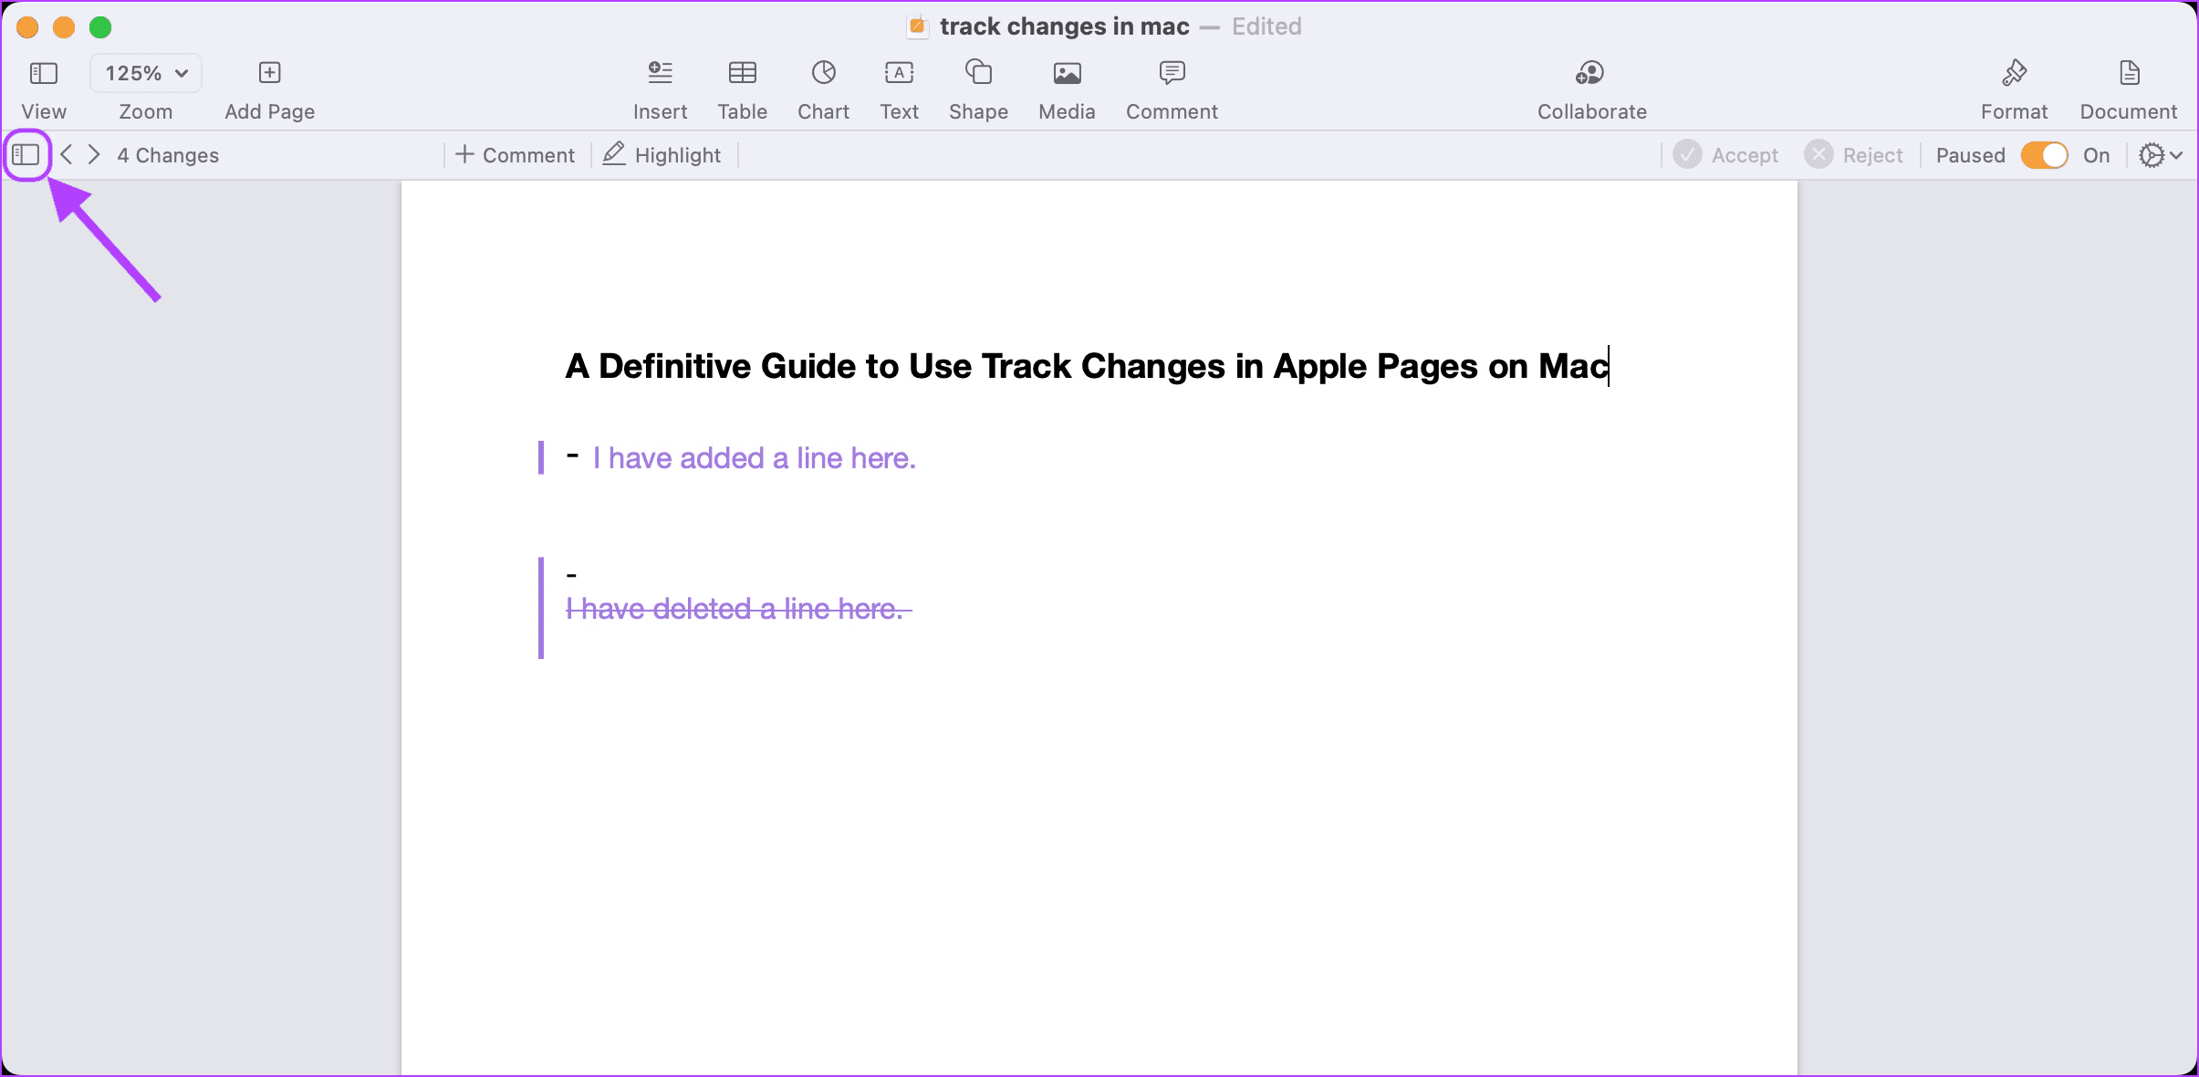
Task: Enable Track Changes using the toggle
Action: [x=2043, y=154]
